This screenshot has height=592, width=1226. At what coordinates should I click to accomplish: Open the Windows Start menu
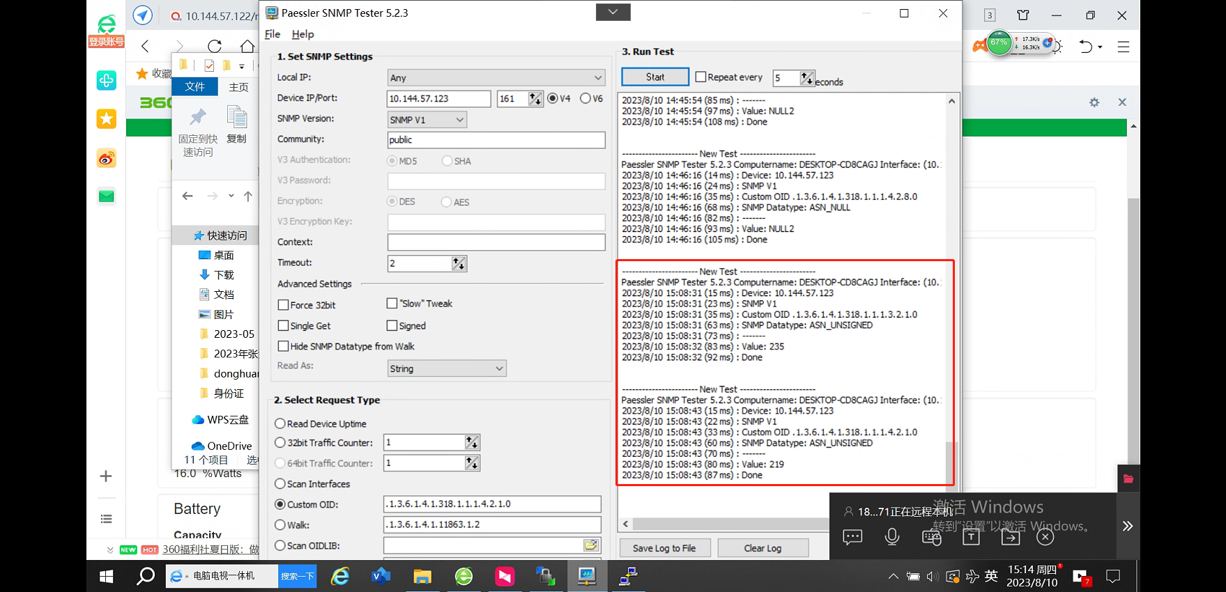(106, 576)
